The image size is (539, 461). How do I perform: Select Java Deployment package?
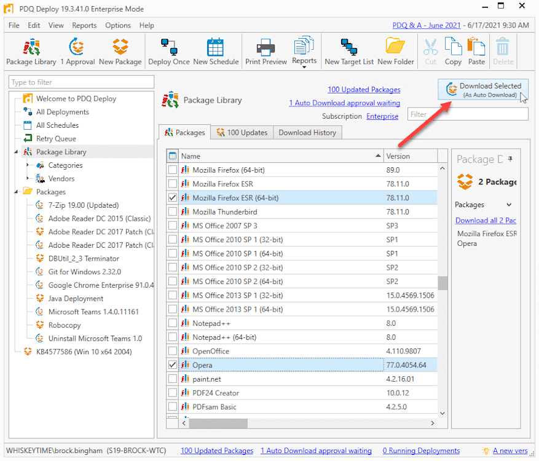pos(76,299)
